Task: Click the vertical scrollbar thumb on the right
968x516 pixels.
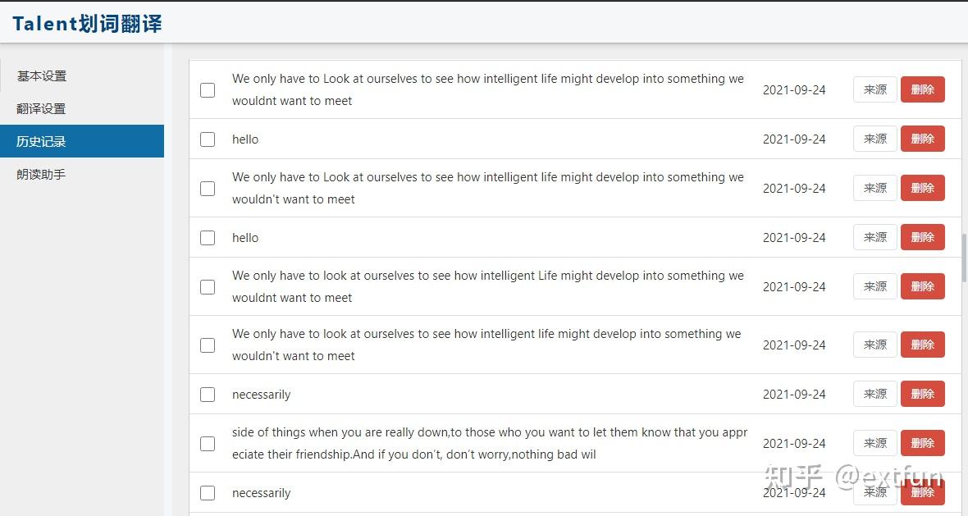Action: click(964, 257)
